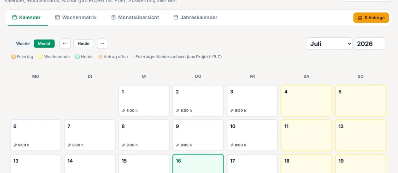Click the document icon beside Monatsübersicht
The image size is (398, 173).
[113, 17]
